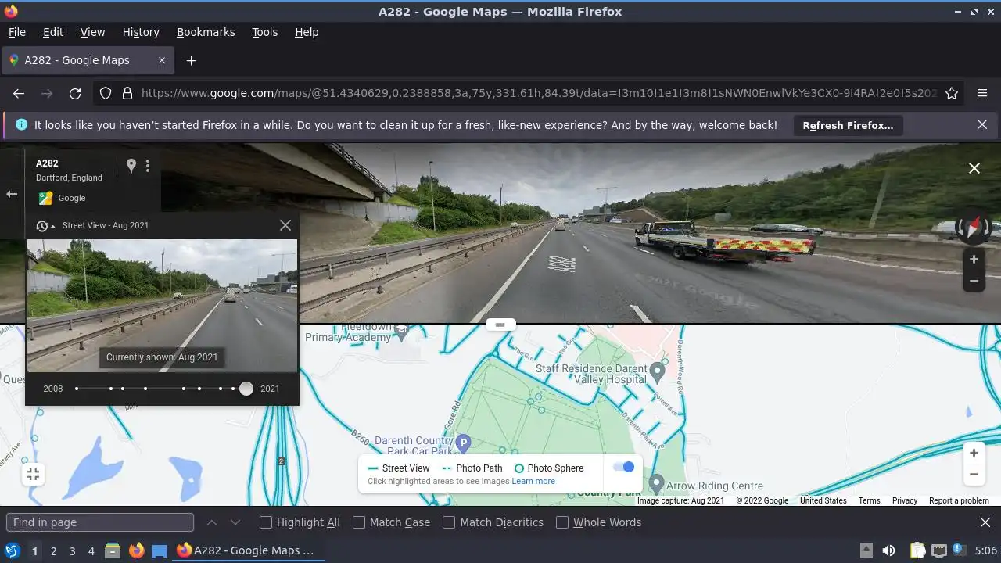This screenshot has width=1001, height=563.
Task: Click the taskbar volume icon
Action: [x=888, y=550]
